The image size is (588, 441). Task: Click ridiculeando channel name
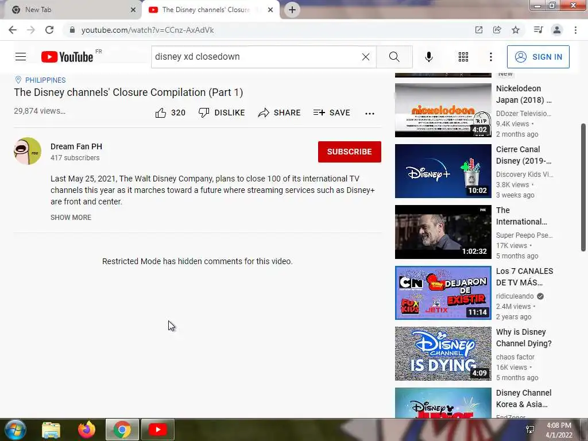514,296
